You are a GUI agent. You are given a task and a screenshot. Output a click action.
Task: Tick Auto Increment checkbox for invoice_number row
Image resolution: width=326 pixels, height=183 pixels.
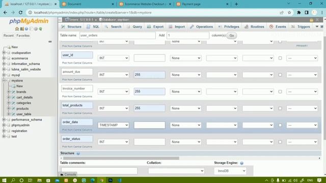[280, 91]
